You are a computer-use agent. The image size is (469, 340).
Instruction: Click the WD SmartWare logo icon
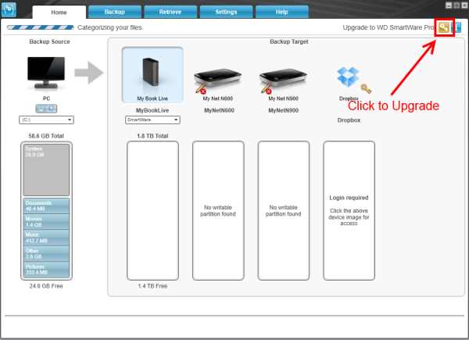9,9
